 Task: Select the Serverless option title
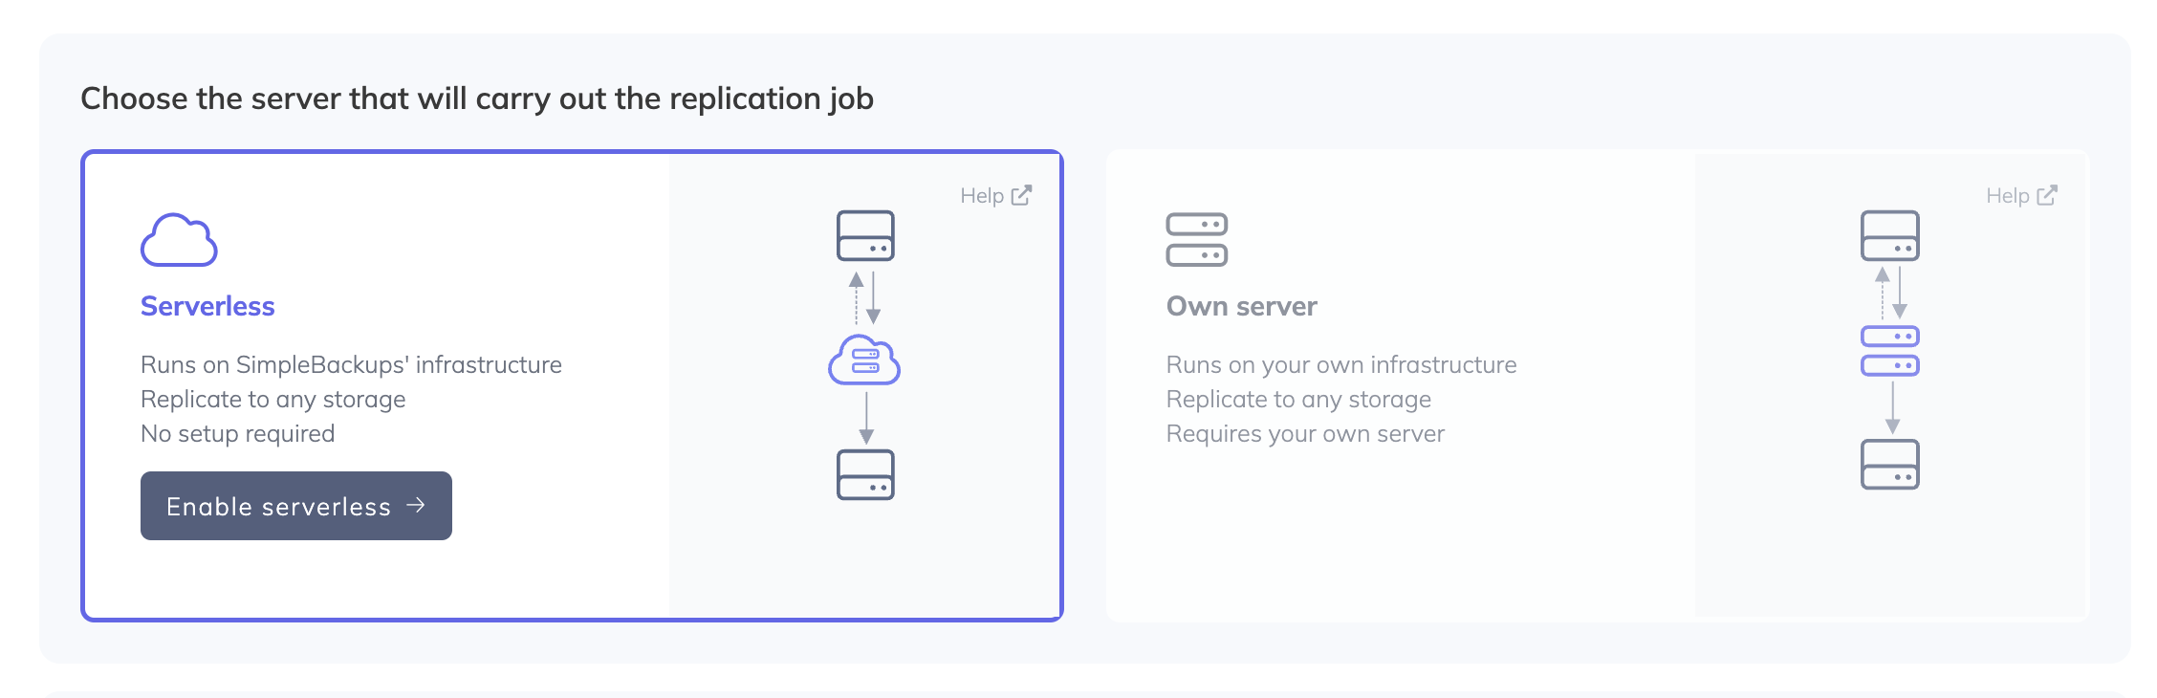[x=207, y=306]
